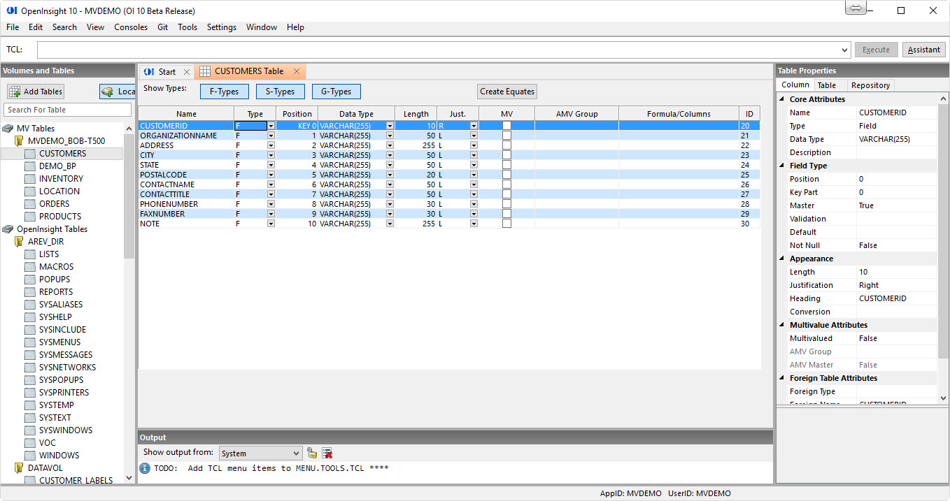Toggle MV checkbox for CONTACTNAME row
The width and height of the screenshot is (950, 501).
point(506,184)
